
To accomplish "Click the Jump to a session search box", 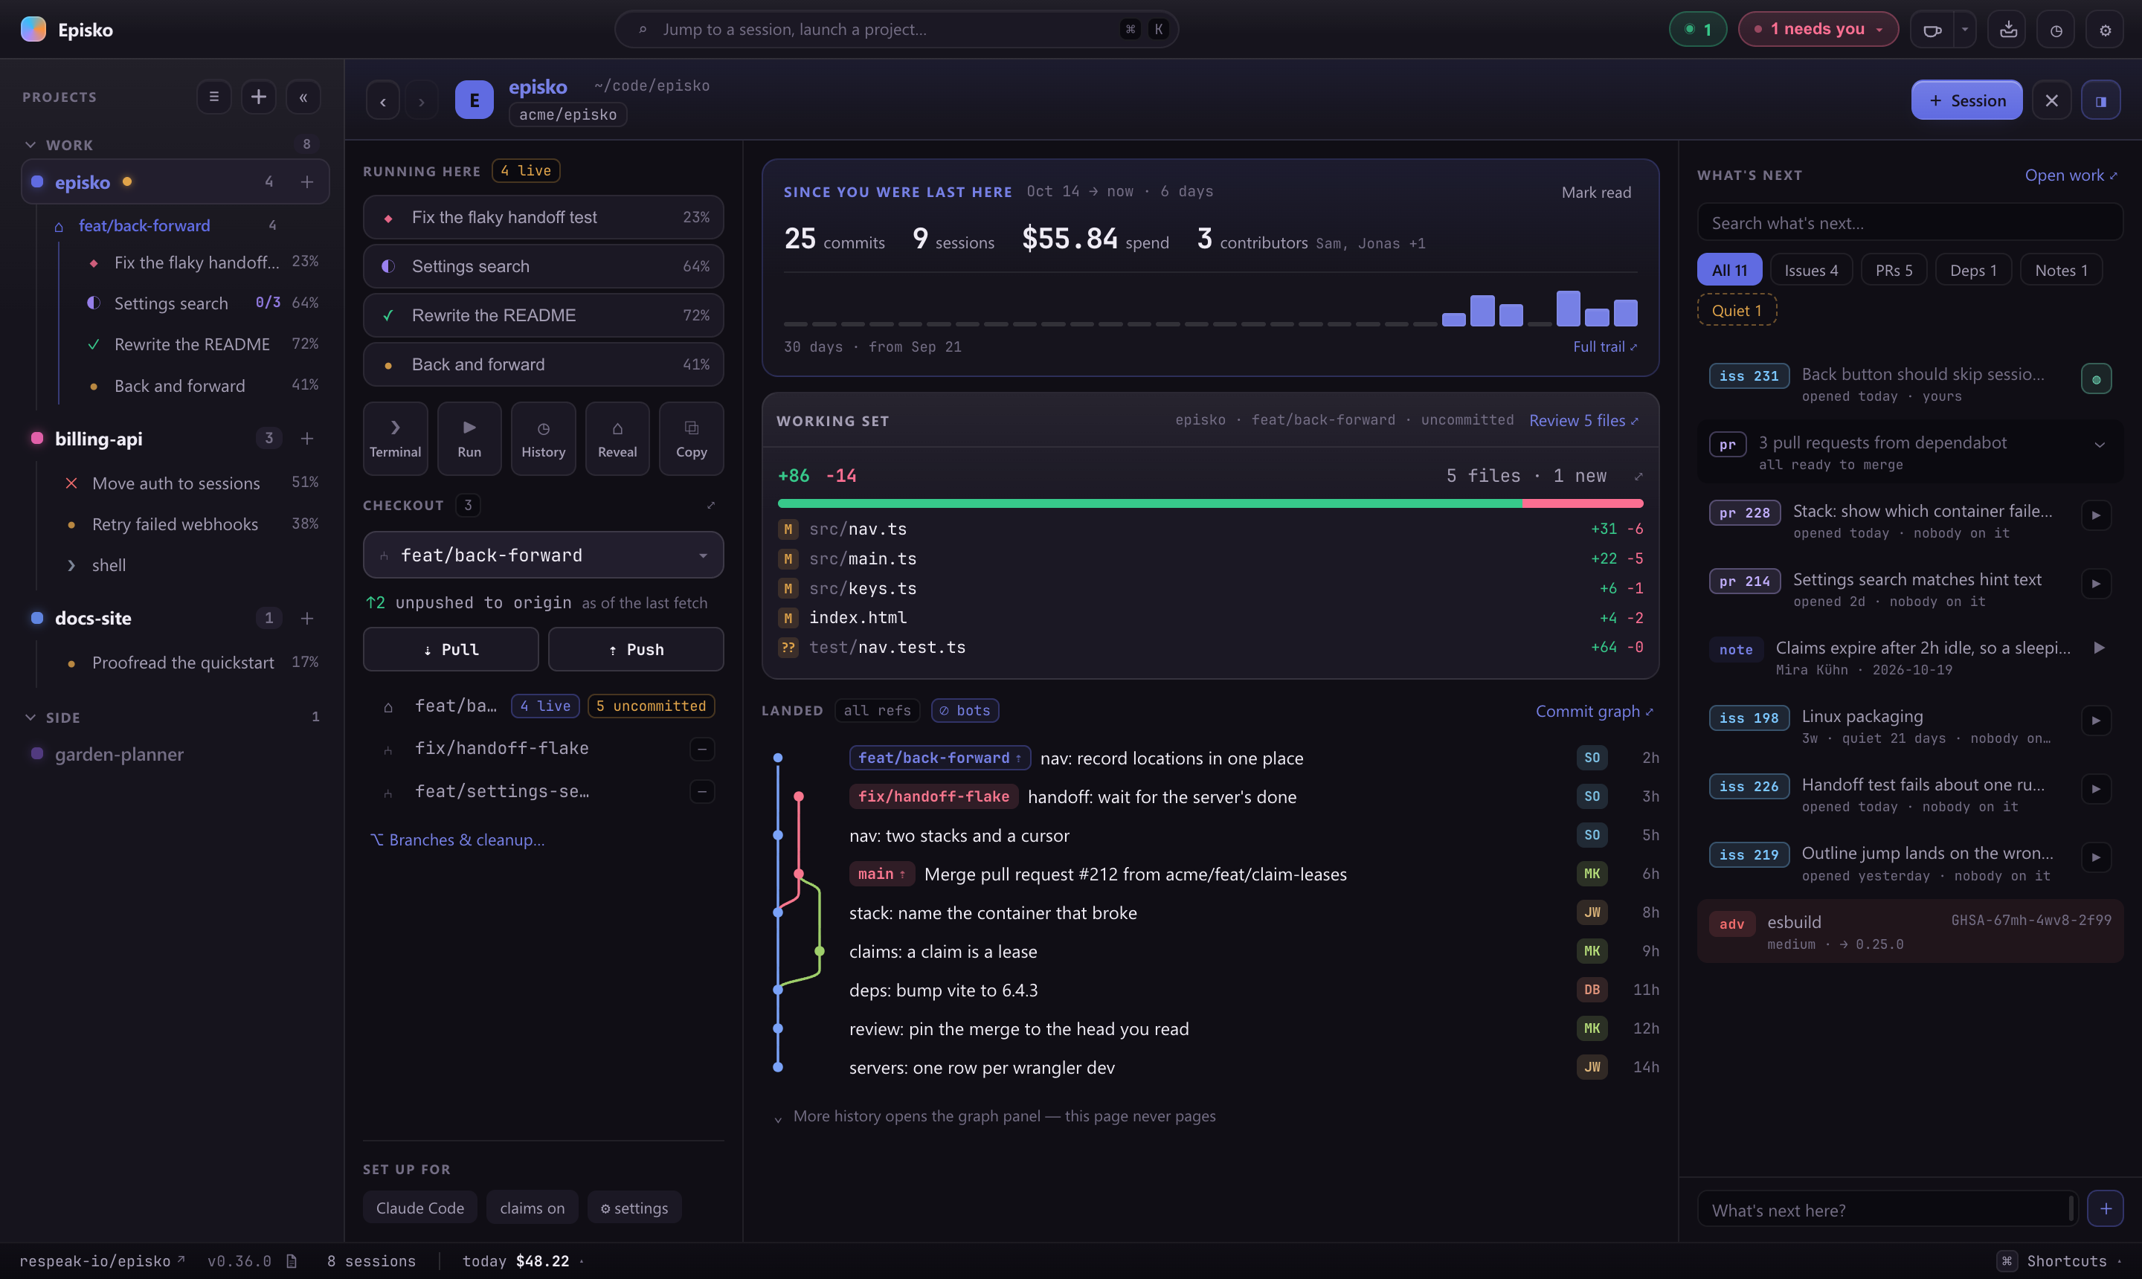I will (x=896, y=29).
